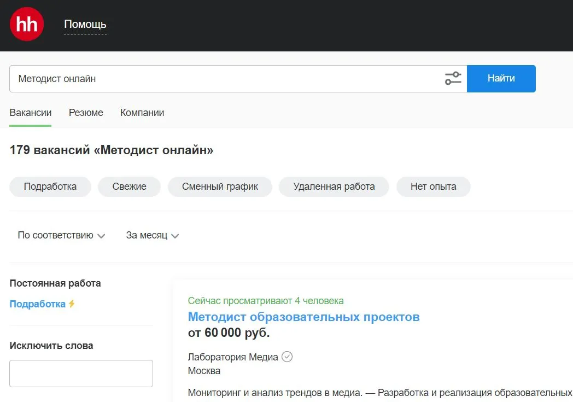
Task: Expand the За месяц period dropdown
Action: (153, 235)
